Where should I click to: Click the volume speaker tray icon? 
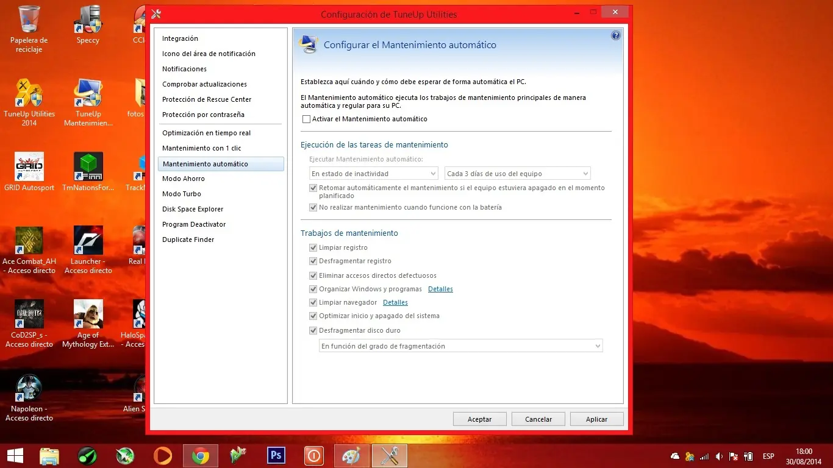720,456
